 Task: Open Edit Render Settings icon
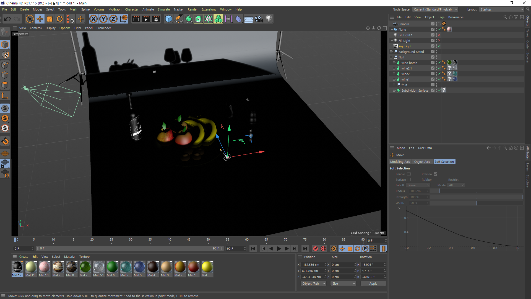156,19
